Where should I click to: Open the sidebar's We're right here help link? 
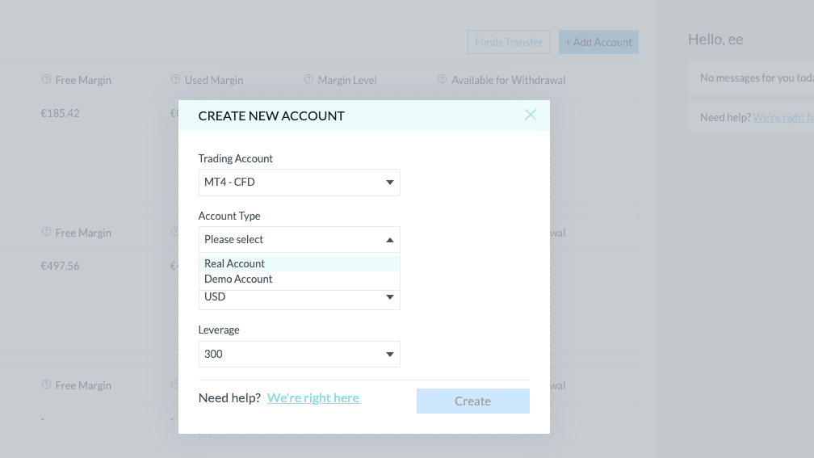point(783,118)
